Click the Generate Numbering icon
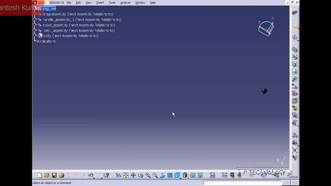 (295, 101)
